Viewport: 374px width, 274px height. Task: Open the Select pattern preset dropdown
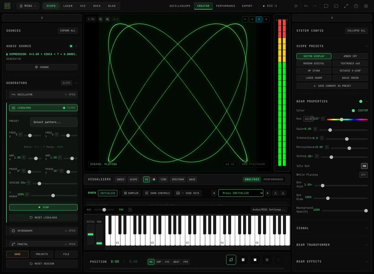coord(54,122)
